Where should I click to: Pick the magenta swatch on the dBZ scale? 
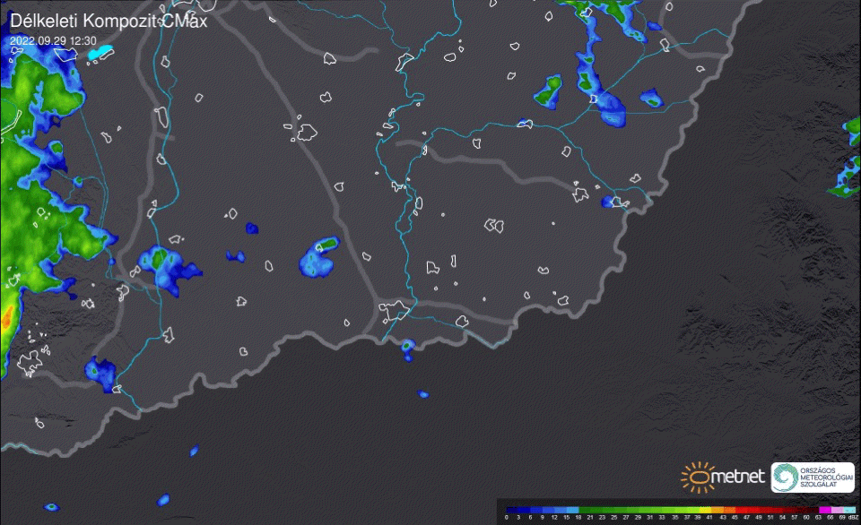(x=824, y=509)
